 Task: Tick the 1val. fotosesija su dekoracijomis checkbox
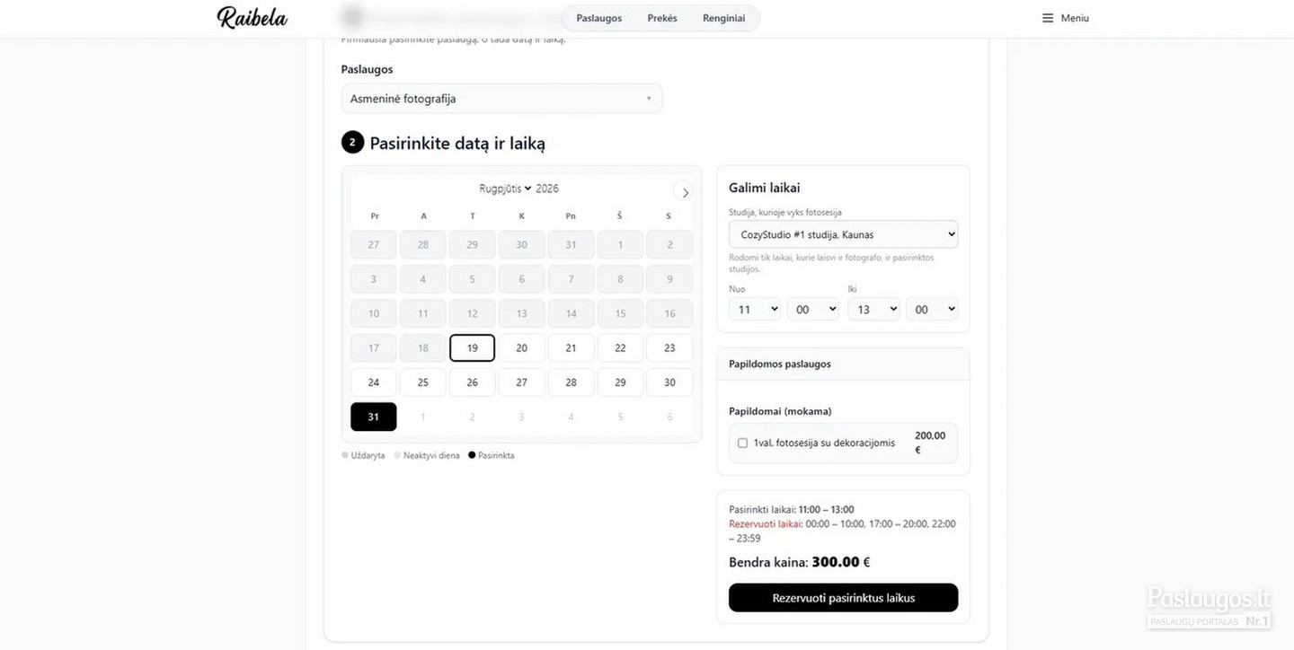pyautogui.click(x=742, y=443)
